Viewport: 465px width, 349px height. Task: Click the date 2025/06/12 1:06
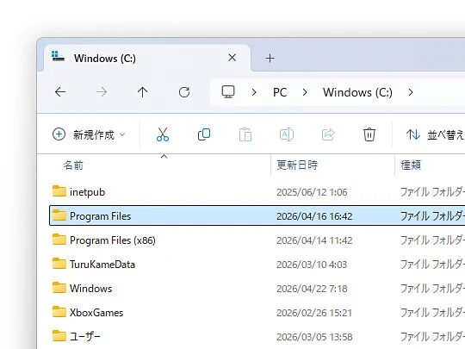[312, 192]
